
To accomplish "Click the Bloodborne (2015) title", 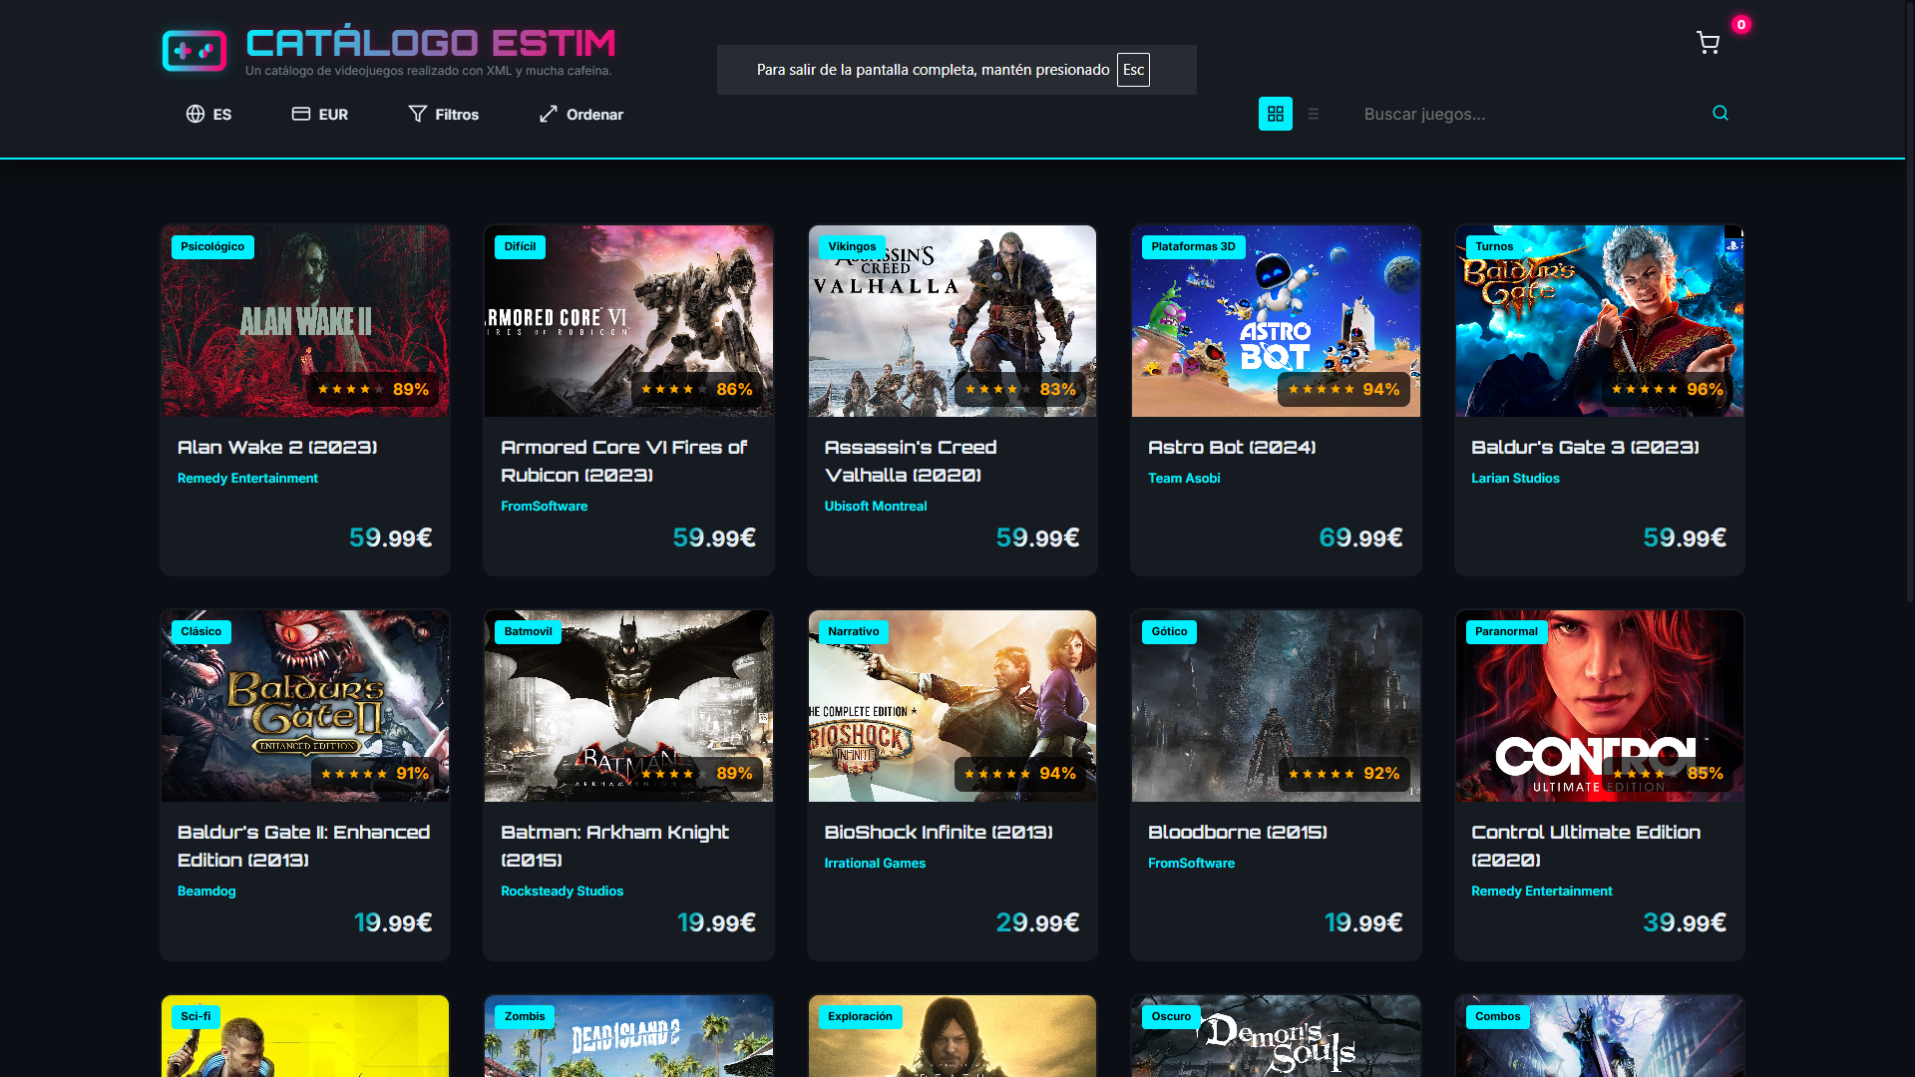I will coord(1237,833).
